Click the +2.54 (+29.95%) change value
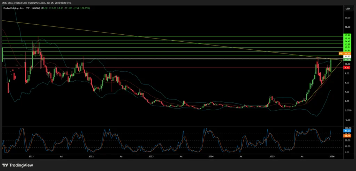This screenshot has width=356, height=171. 81,8
